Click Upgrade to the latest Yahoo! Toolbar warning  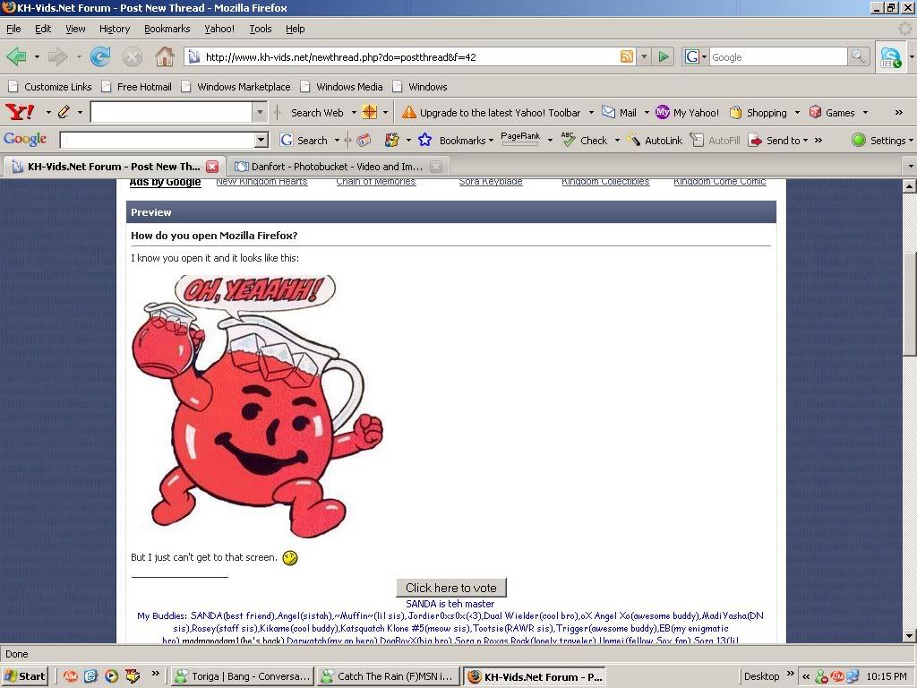[x=492, y=112]
